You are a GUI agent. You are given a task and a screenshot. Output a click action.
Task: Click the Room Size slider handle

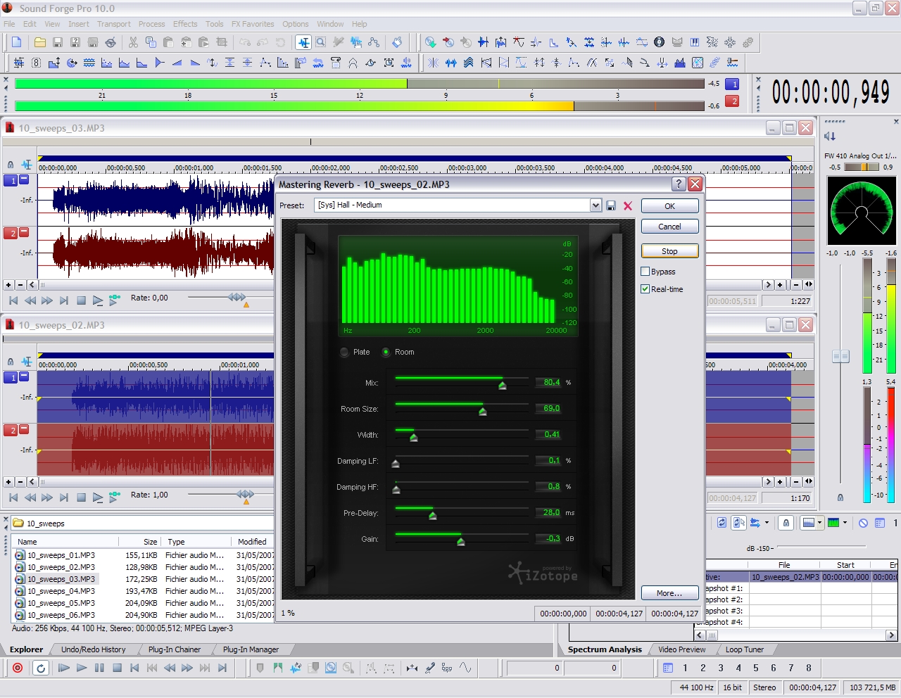pos(483,412)
